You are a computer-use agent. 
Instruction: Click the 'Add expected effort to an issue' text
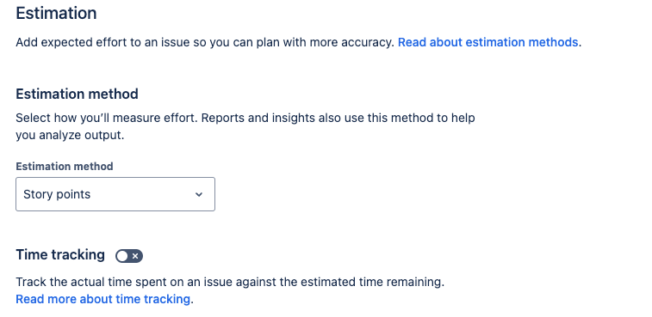point(104,42)
